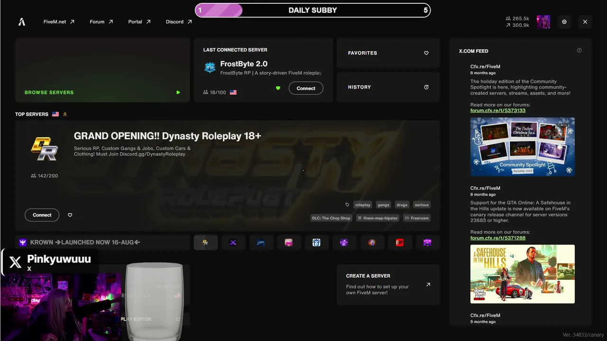Open forum.cfx.re/t/5373133 link
Viewport: 607px width, 341px height.
tap(498, 110)
